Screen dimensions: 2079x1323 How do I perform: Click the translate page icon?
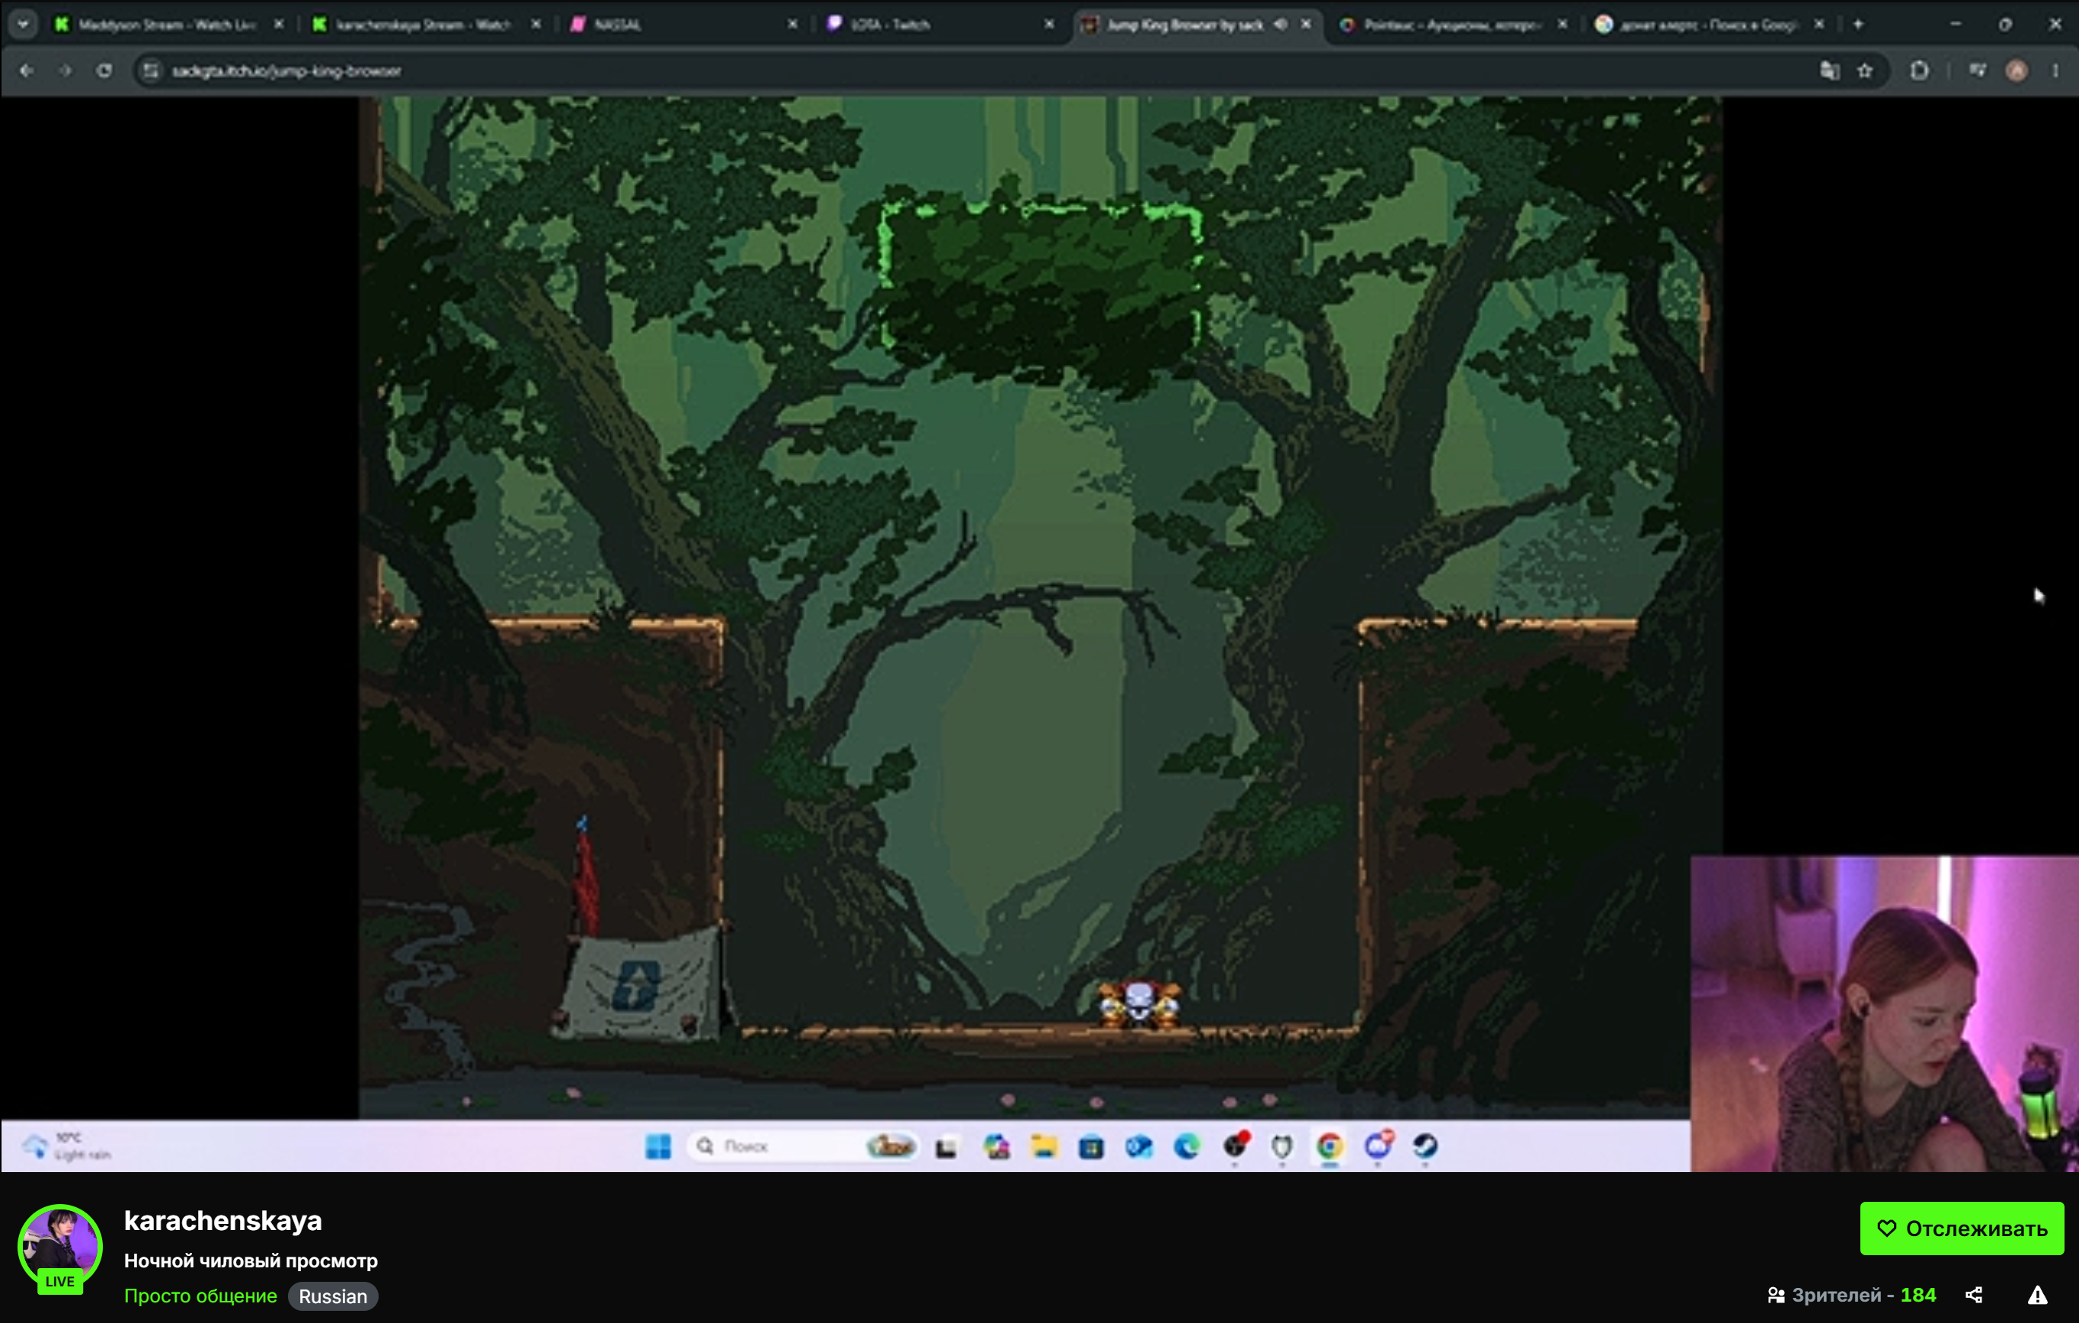[1828, 71]
